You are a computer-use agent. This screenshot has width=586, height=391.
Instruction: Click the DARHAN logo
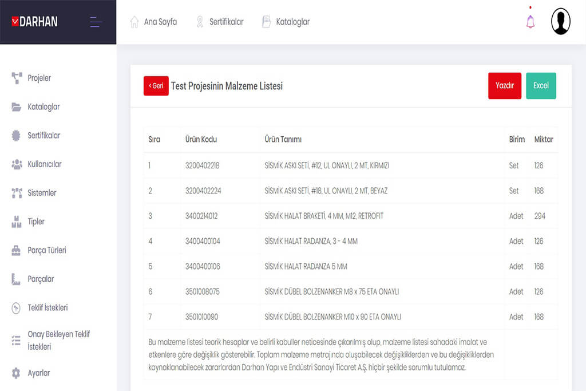tap(35, 22)
